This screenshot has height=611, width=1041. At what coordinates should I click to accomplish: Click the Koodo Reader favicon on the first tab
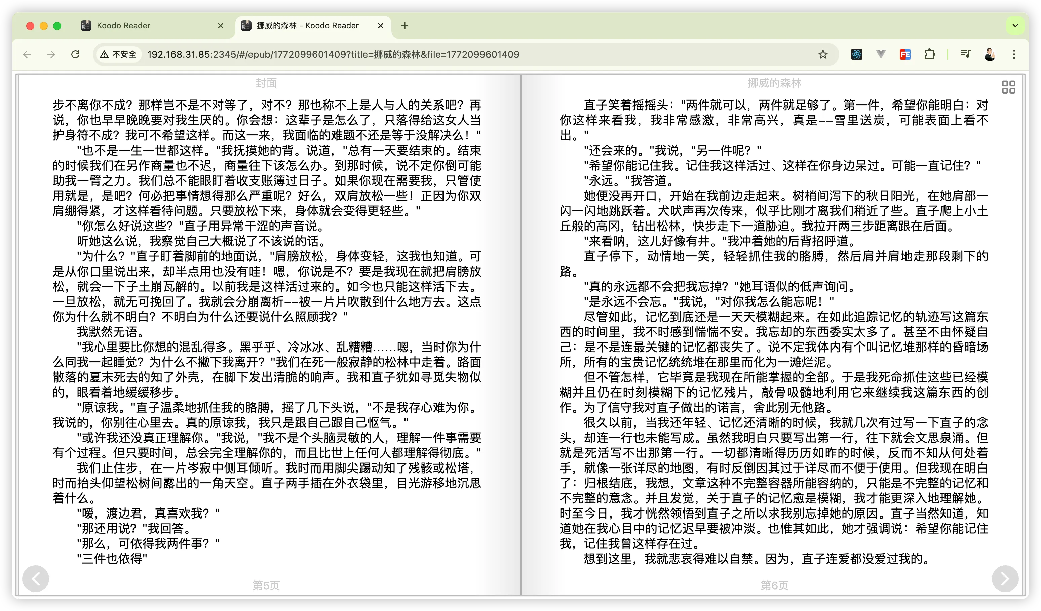(x=86, y=26)
